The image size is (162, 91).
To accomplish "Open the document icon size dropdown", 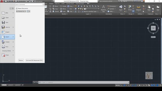I will [28, 11].
